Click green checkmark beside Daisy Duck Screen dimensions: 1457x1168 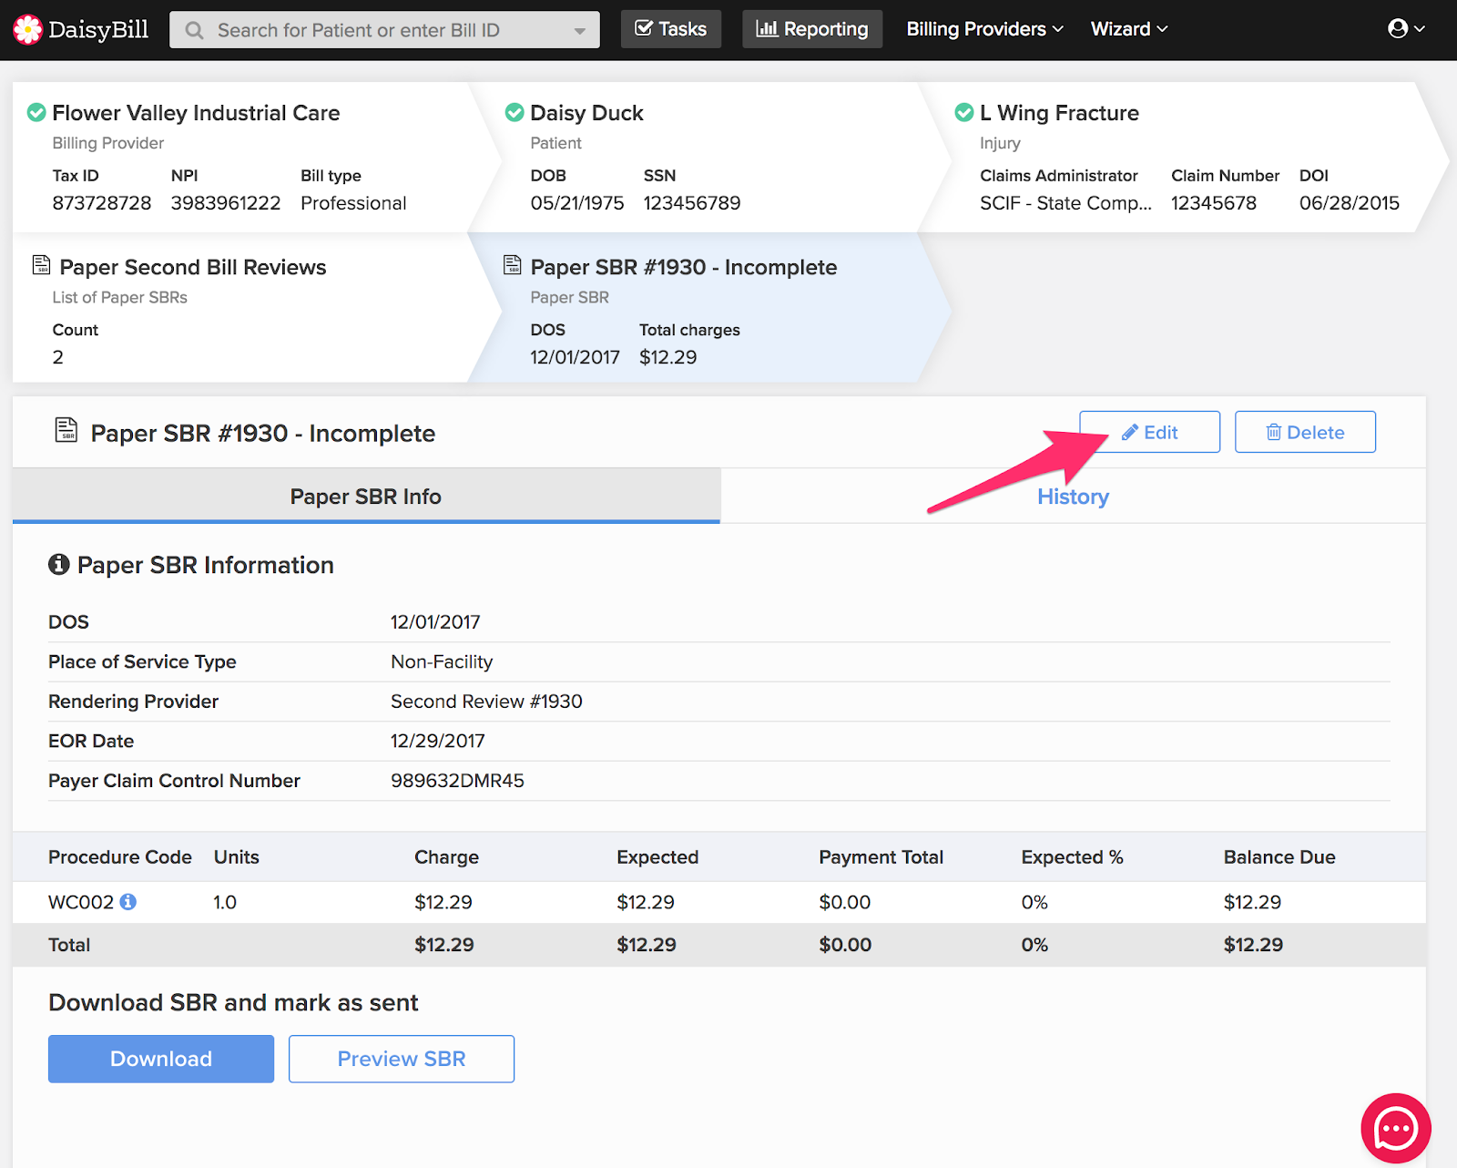click(515, 112)
